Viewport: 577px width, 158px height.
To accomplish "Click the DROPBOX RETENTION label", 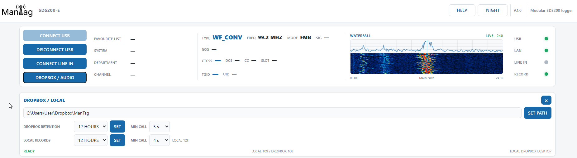I will (x=42, y=127).
